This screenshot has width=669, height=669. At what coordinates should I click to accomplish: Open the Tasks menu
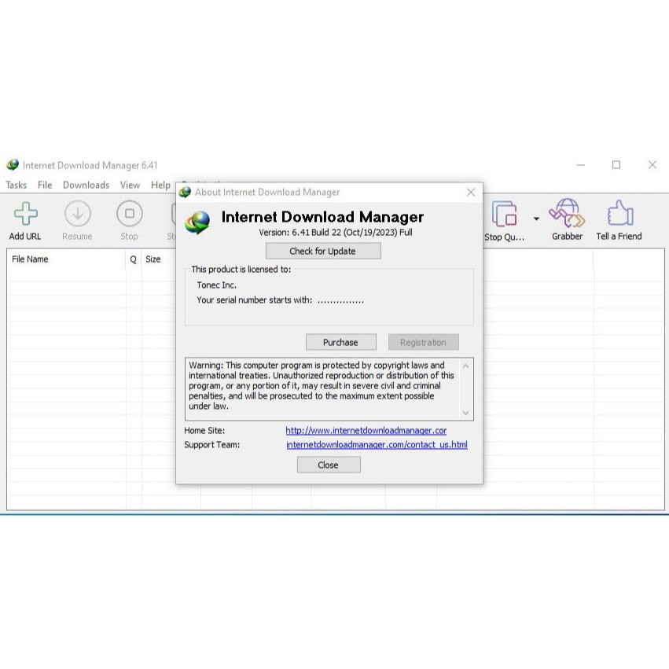[x=17, y=186]
